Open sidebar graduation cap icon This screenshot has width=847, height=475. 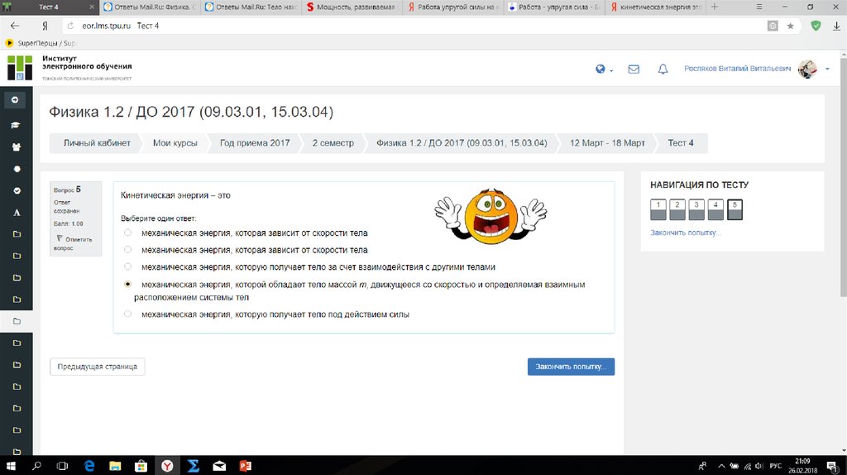point(16,125)
